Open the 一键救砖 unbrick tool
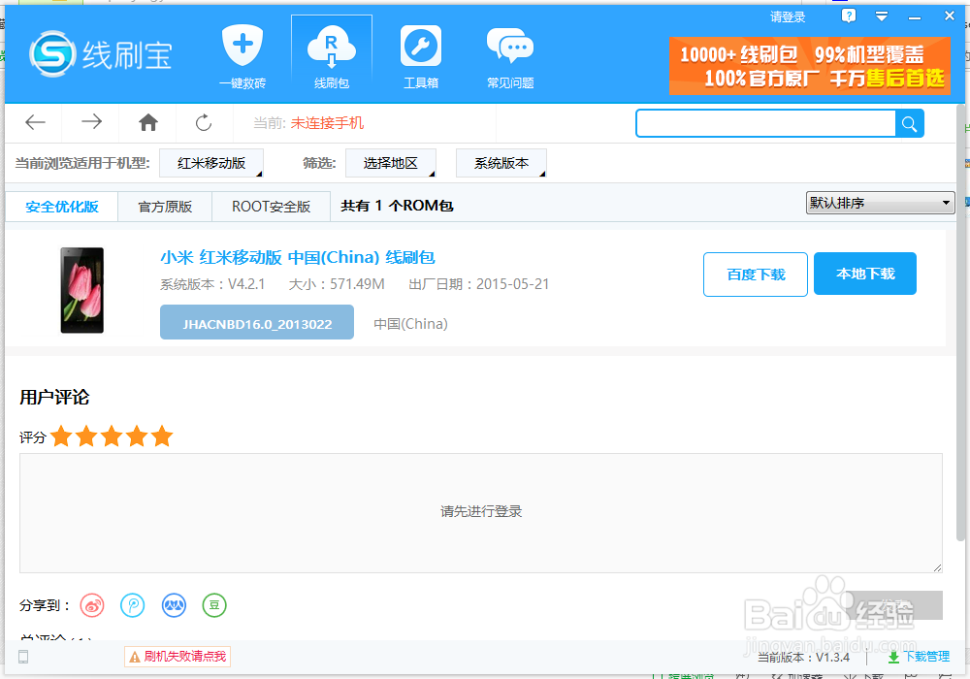This screenshot has height=679, width=970. [x=242, y=53]
